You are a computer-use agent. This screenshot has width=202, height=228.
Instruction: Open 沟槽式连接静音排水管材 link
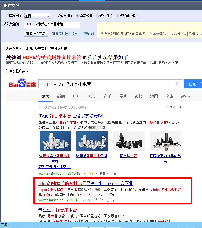click(55, 159)
